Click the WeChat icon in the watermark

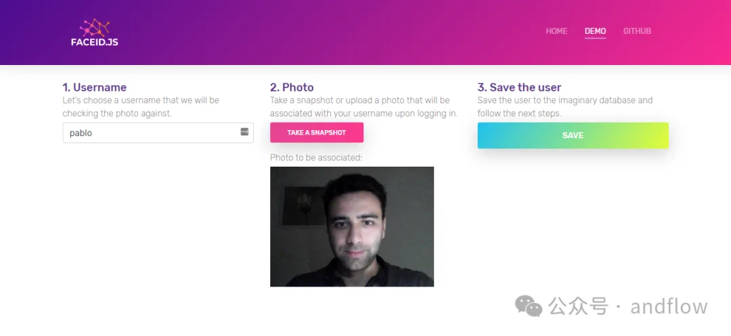529,306
